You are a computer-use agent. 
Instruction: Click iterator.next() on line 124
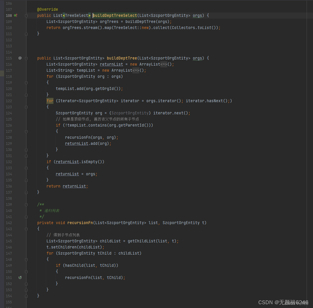point(170,113)
